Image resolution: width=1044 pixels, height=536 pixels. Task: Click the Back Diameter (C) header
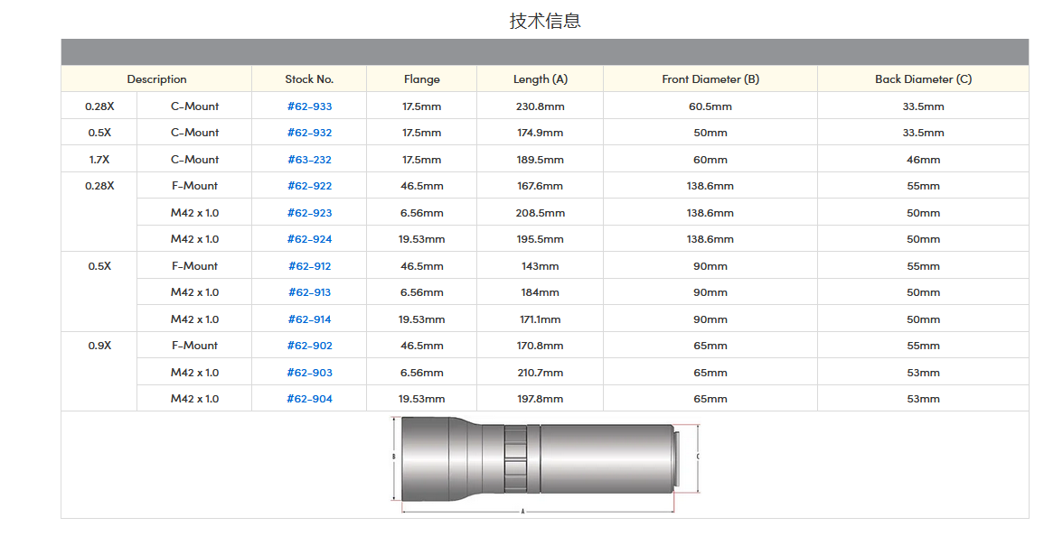[x=923, y=79]
